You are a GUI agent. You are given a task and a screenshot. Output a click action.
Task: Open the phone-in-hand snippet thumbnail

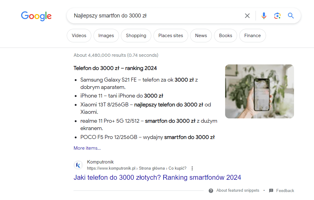(x=259, y=91)
